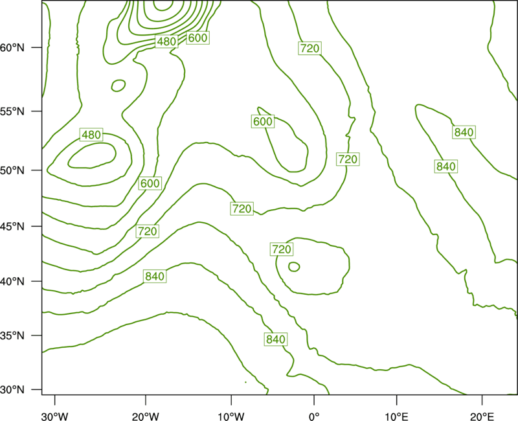This screenshot has width=518, height=421.
Task: Click the 720 contour label near 46°N 9°W
Action: [x=242, y=209]
